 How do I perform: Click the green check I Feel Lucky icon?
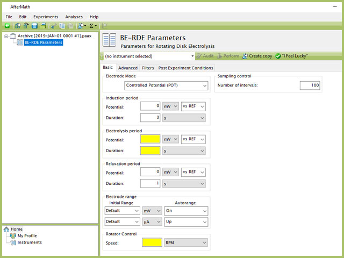click(x=278, y=56)
